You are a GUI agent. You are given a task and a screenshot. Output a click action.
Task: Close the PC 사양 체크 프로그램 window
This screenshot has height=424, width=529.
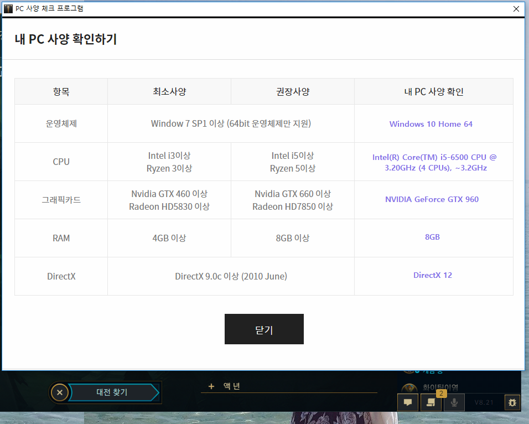(x=516, y=8)
